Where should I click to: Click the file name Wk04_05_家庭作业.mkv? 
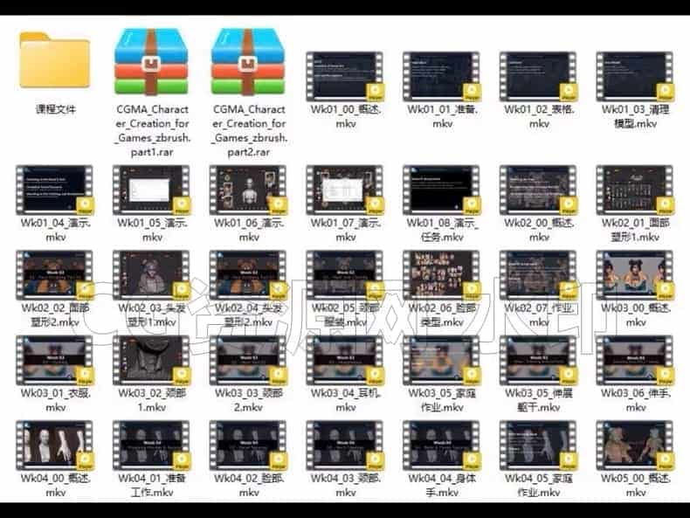[539, 485]
